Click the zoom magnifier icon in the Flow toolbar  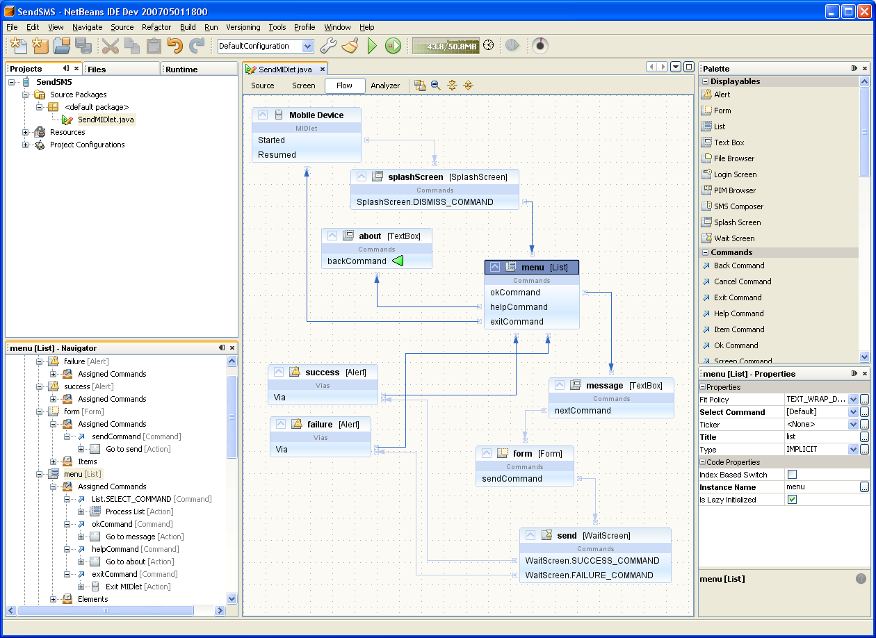point(436,85)
